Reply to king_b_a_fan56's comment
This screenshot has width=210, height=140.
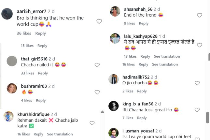pos(142,118)
